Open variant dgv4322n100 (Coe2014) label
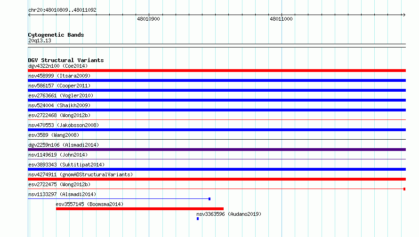The height and width of the screenshot is (237, 419). point(58,66)
